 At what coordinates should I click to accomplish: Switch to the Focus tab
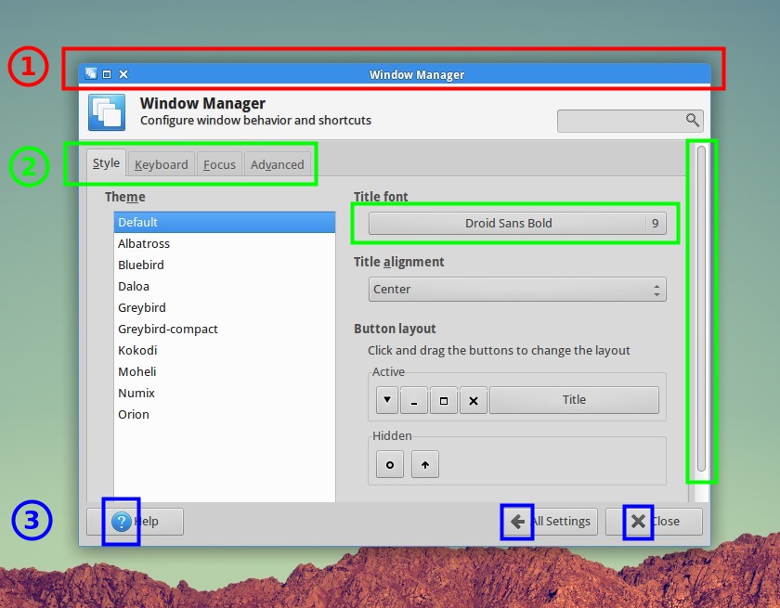point(218,164)
